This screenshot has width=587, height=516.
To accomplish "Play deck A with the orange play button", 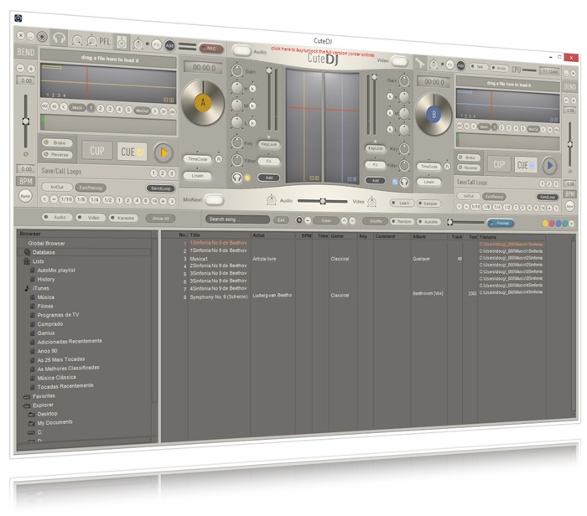I will 164,152.
